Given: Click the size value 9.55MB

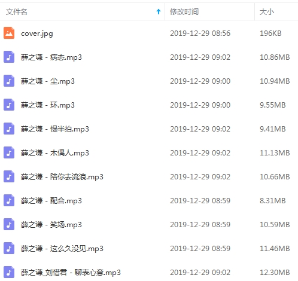Looking at the screenshot, I should point(273,105).
